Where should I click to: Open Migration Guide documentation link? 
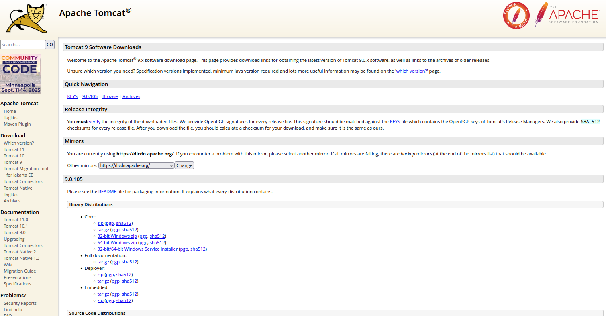click(20, 271)
